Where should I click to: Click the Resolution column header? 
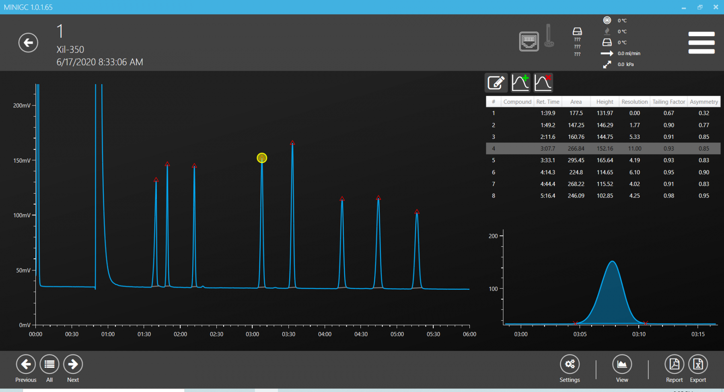634,102
